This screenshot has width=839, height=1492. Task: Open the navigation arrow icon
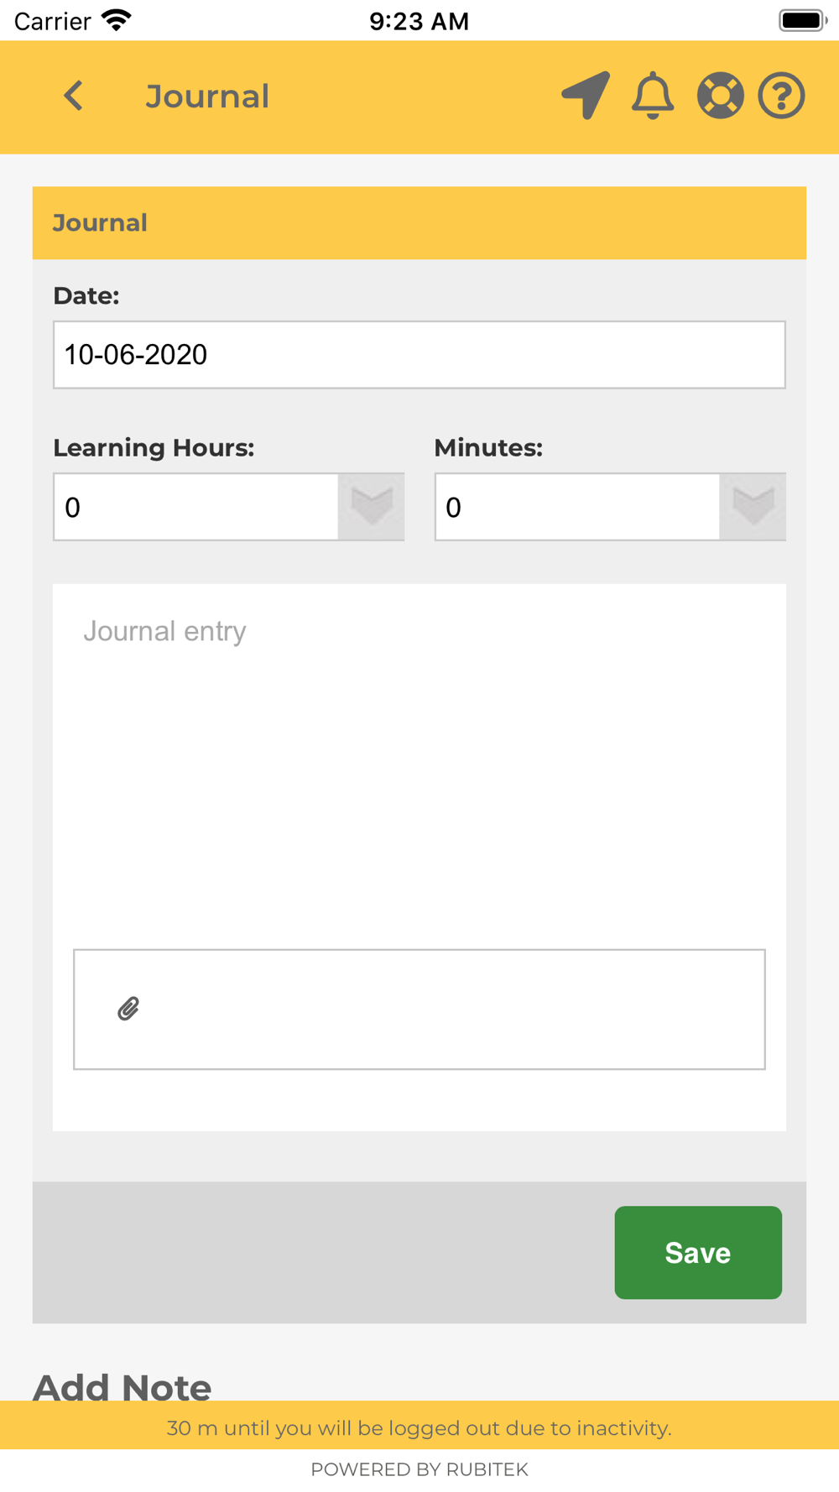pos(586,95)
